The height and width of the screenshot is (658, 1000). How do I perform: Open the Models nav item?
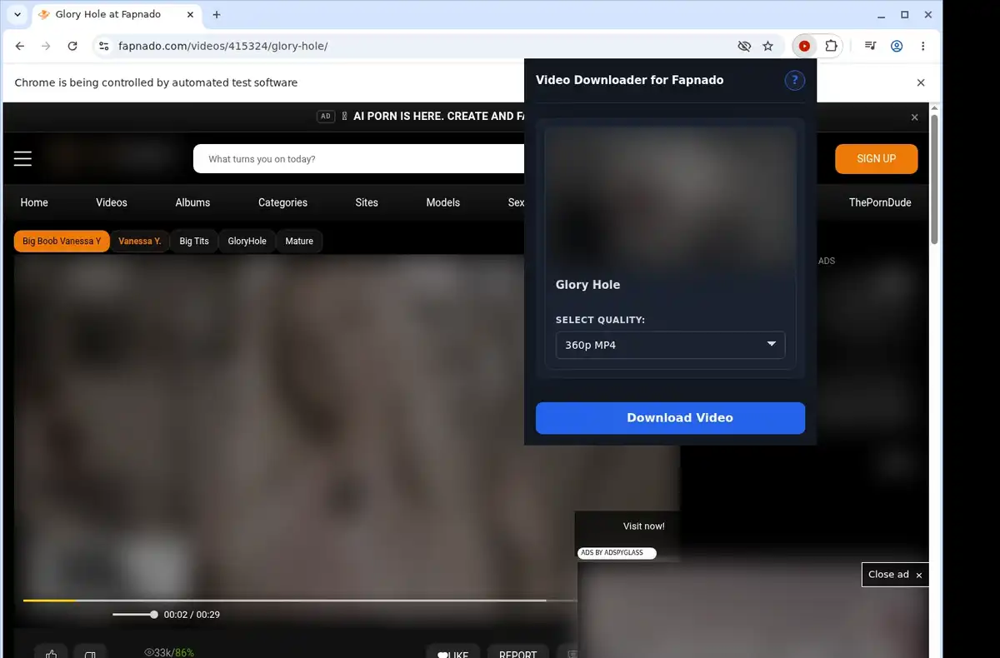coord(442,202)
